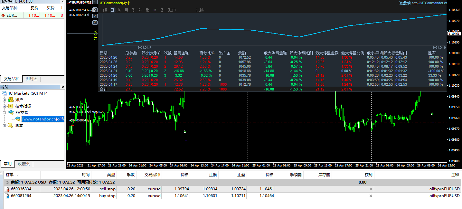This screenshot has width=462, height=209.
Task: Open the 收藏夹 tab below Navigator
Action: click(24, 164)
